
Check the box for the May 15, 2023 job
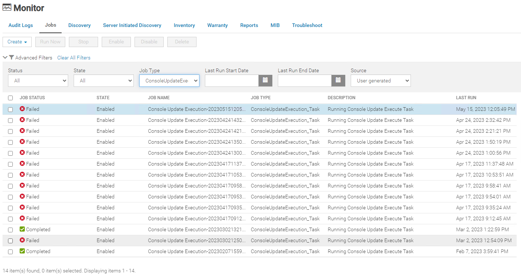pos(10,109)
